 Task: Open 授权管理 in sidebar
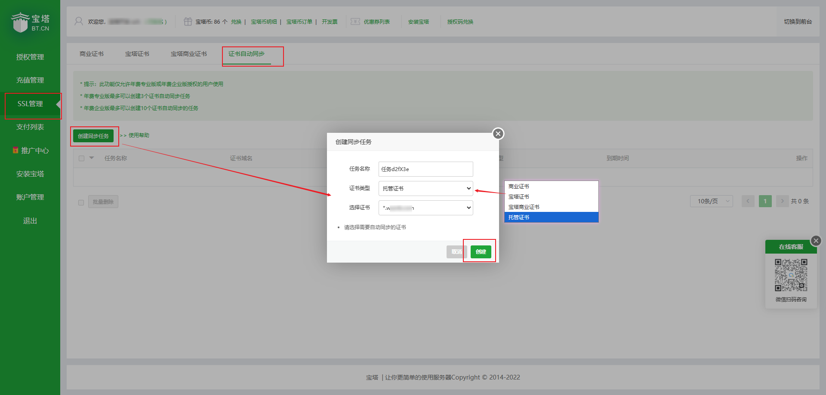click(x=30, y=57)
